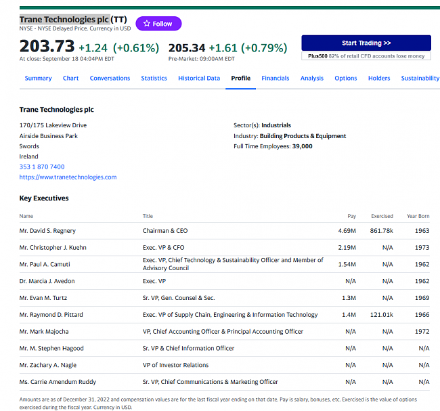The image size is (440, 411).
Task: Click the Key Executives heading
Action: point(44,198)
